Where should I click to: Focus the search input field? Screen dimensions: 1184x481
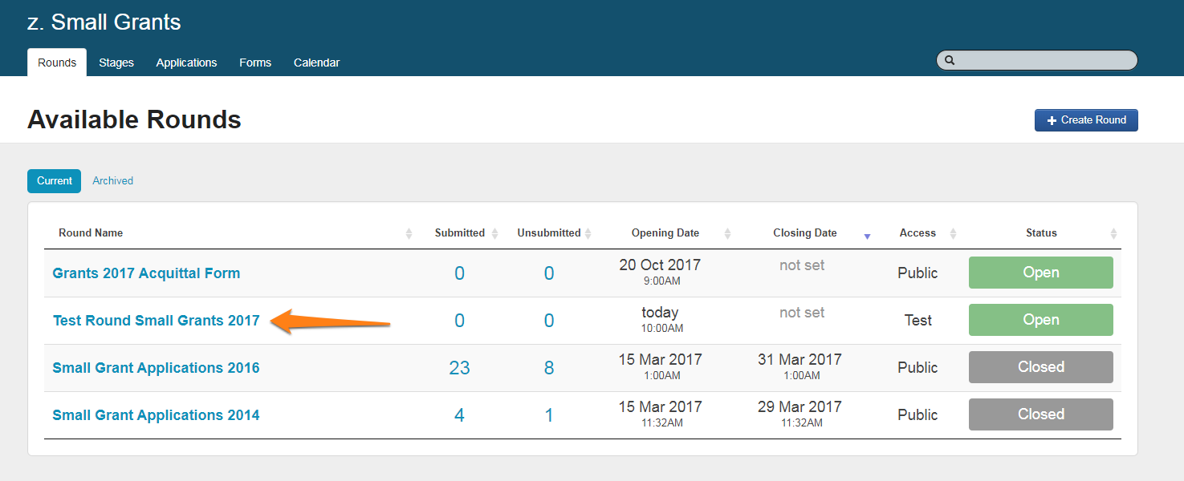point(1044,60)
